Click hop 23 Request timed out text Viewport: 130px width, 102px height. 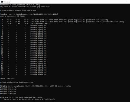click(x=39, y=62)
